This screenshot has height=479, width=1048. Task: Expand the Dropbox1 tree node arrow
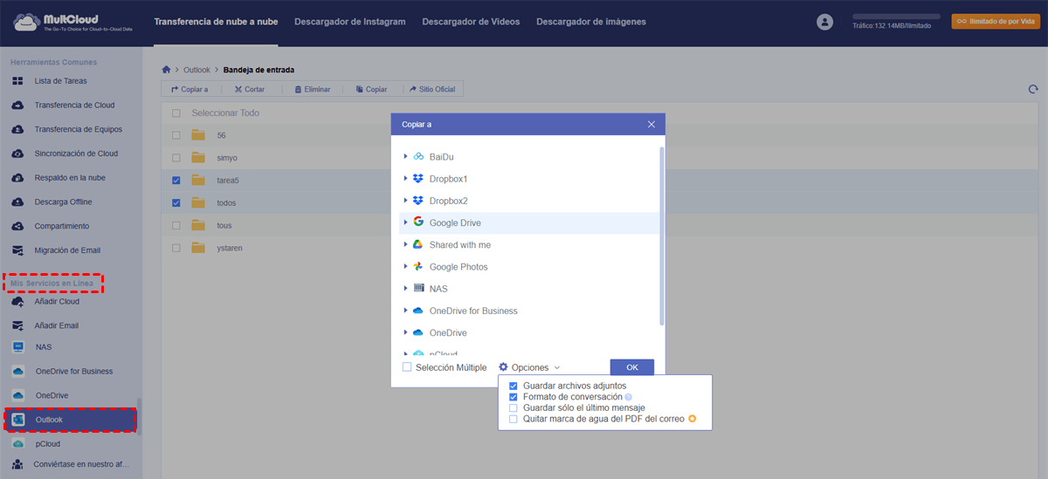coord(406,179)
